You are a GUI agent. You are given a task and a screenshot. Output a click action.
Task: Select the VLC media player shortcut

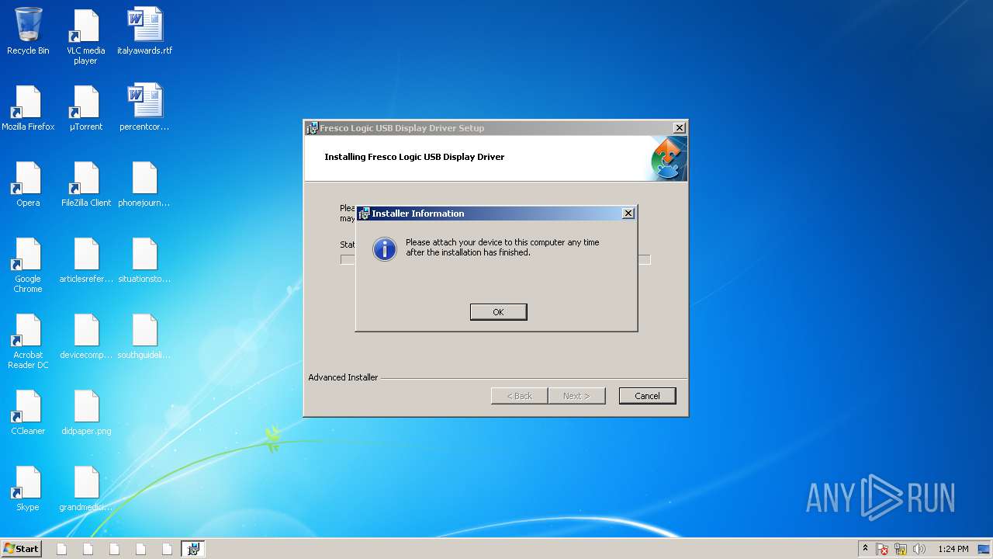(x=85, y=36)
